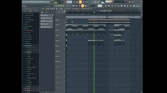Toggle the metronome icon in the top toolbar

click(74, 2)
